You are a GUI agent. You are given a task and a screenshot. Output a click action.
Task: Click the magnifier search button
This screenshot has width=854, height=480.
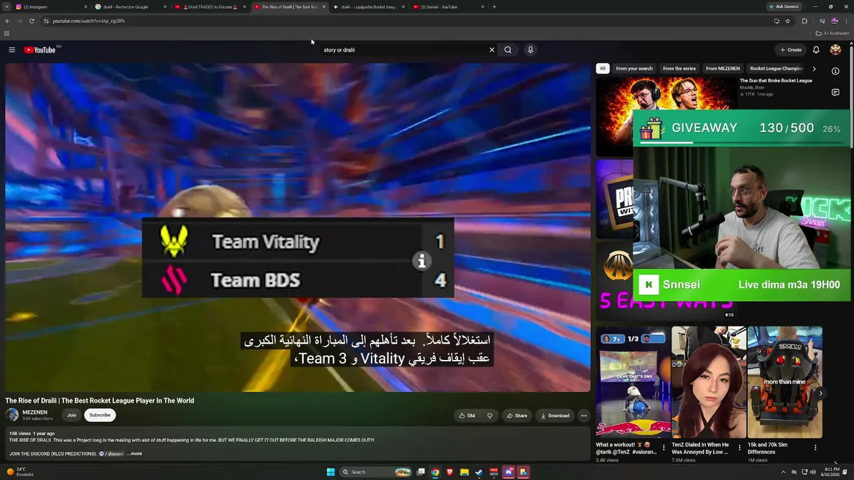pyautogui.click(x=508, y=50)
